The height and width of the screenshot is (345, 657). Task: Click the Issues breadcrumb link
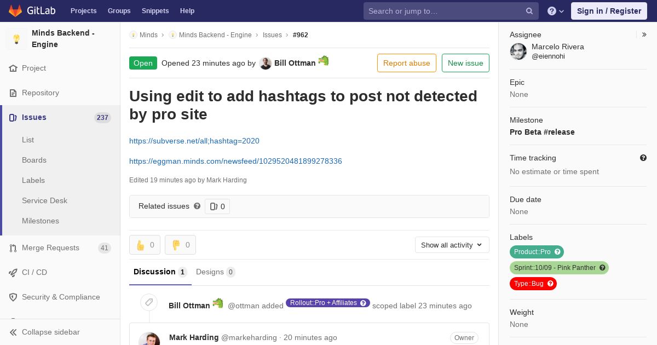click(x=272, y=35)
